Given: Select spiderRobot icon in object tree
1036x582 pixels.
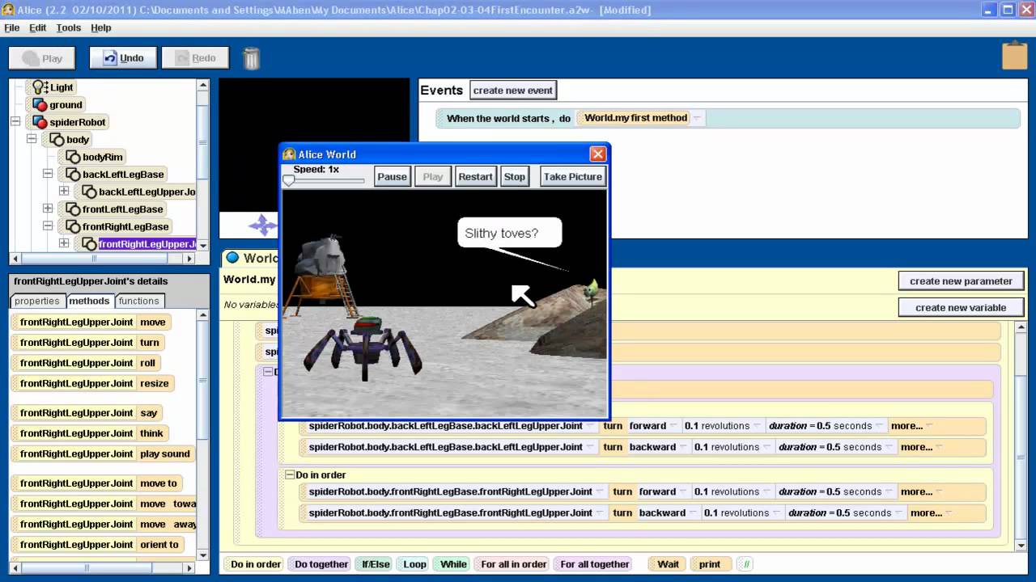Looking at the screenshot, I should [x=40, y=122].
